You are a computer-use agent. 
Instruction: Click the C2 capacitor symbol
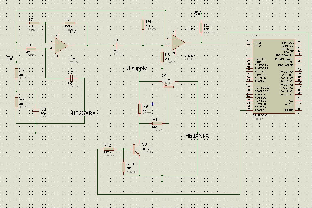(72, 78)
